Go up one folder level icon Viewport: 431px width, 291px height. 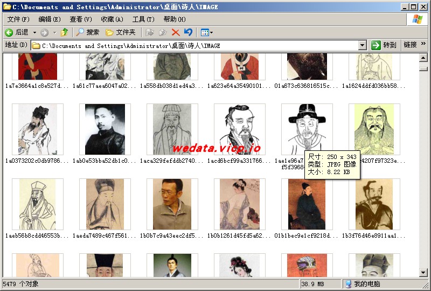[64, 32]
